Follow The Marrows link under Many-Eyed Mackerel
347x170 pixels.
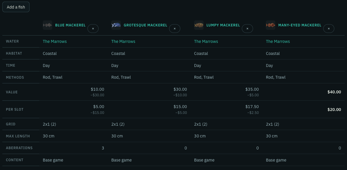tap(278, 41)
